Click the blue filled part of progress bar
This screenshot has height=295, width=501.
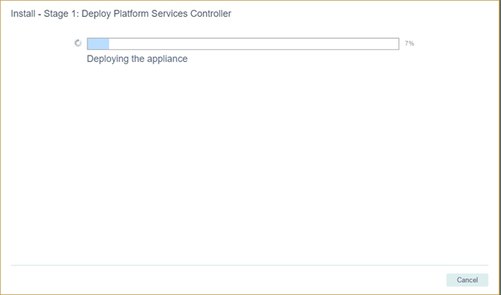[x=99, y=44]
